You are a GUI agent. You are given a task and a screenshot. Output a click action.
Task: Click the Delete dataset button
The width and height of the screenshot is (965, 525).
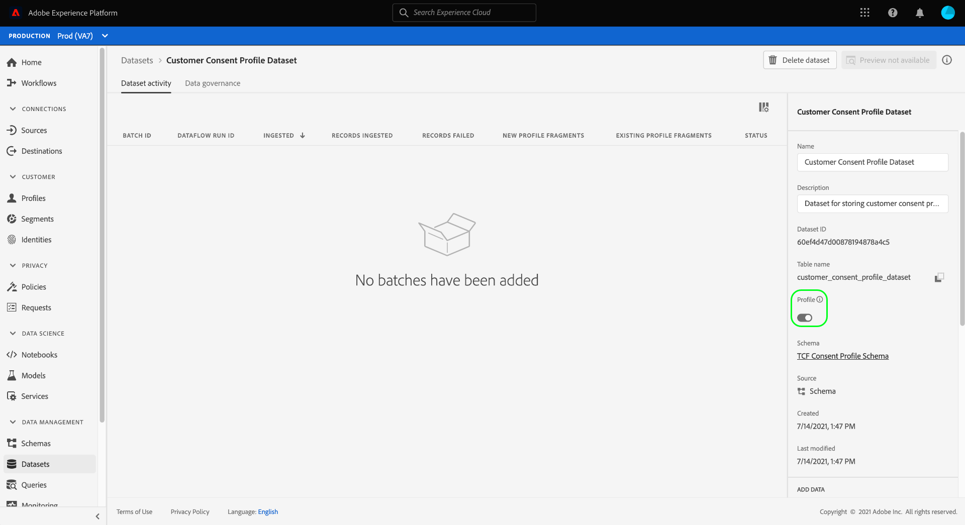pyautogui.click(x=800, y=60)
